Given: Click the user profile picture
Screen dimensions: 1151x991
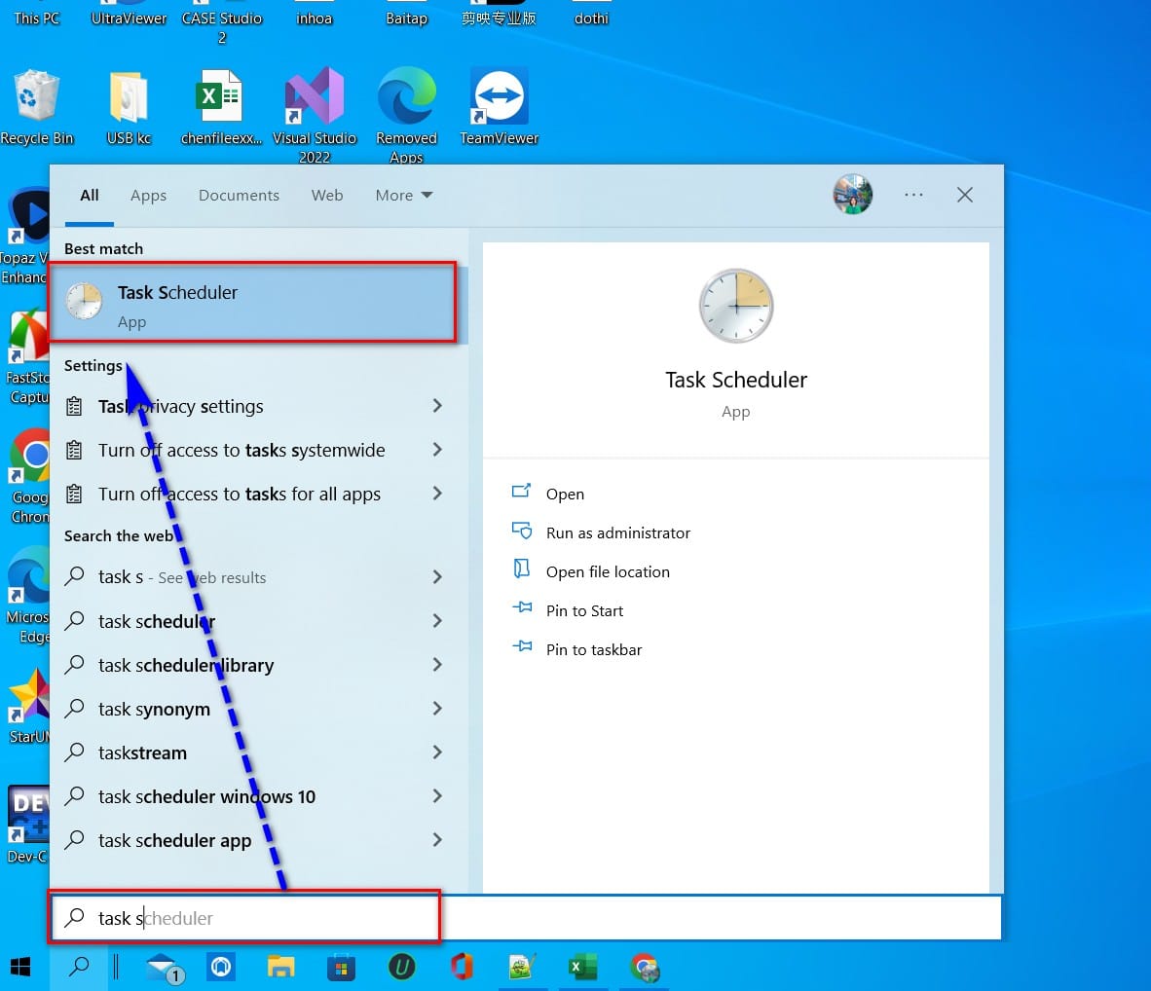Looking at the screenshot, I should point(852,195).
